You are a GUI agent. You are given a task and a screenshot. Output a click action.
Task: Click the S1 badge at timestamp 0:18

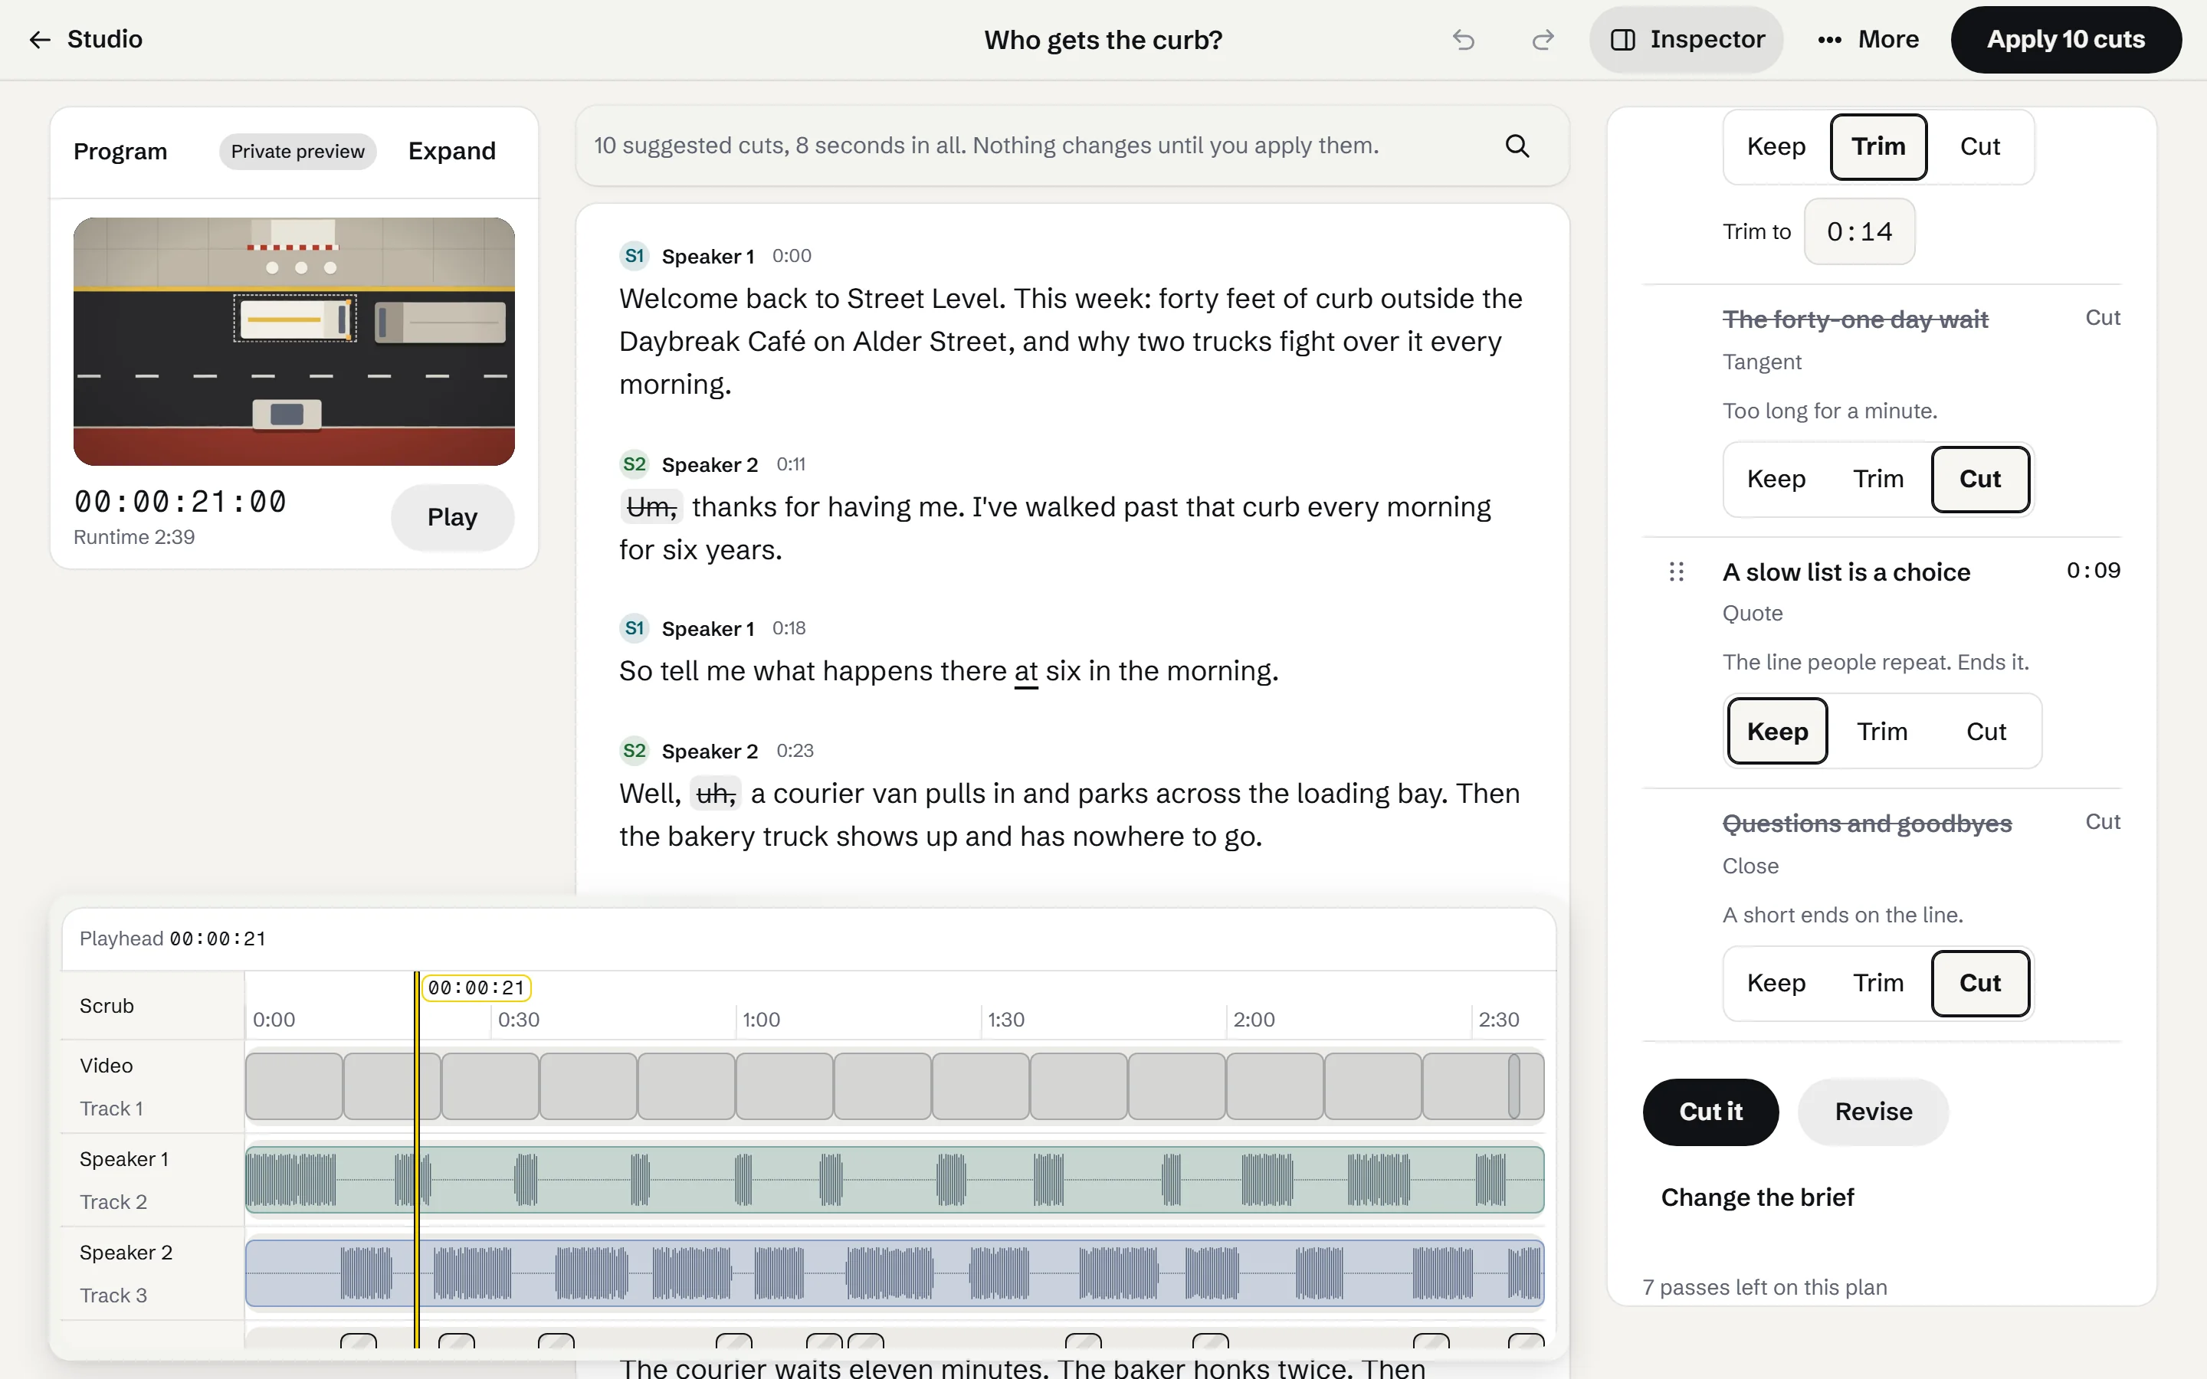coord(634,628)
